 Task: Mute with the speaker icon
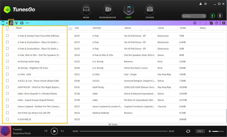pyautogui.click(x=210, y=131)
